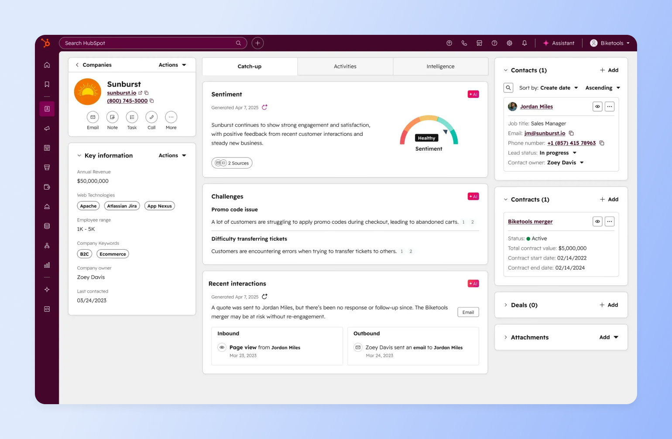Open the Assistant button in the top bar

pyautogui.click(x=559, y=43)
